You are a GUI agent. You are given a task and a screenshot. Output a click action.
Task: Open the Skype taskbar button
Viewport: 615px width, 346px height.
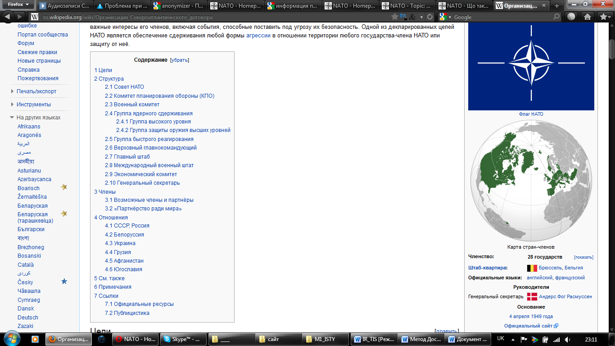(x=184, y=339)
